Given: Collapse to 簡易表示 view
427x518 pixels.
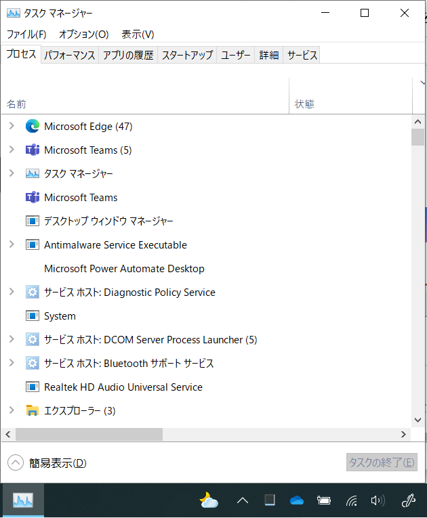Looking at the screenshot, I should (x=47, y=463).
